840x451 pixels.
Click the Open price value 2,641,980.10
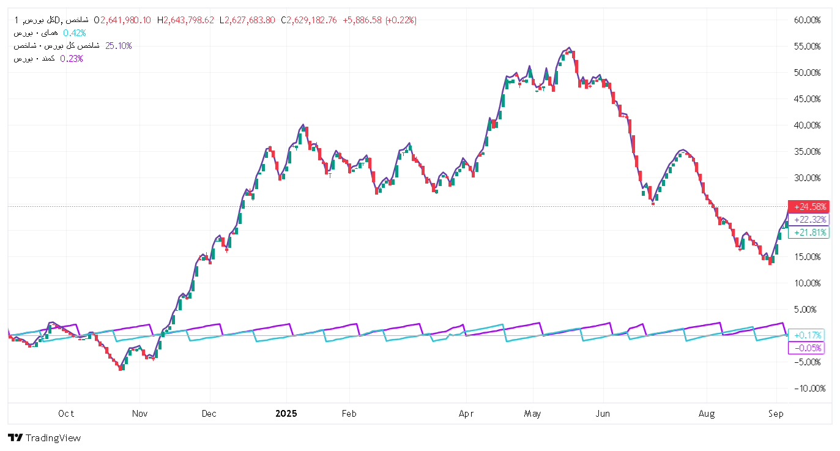(x=125, y=20)
